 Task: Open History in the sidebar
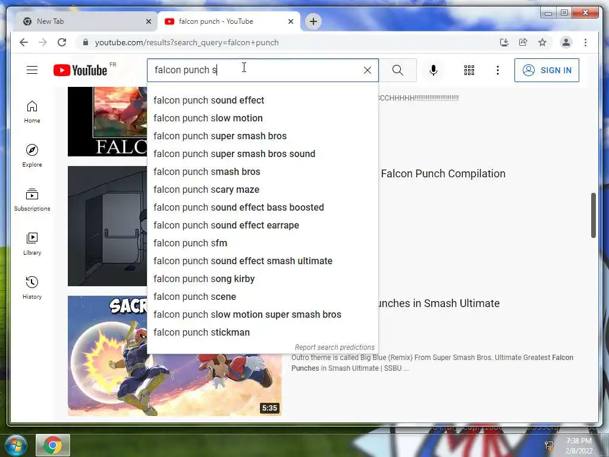(32, 287)
